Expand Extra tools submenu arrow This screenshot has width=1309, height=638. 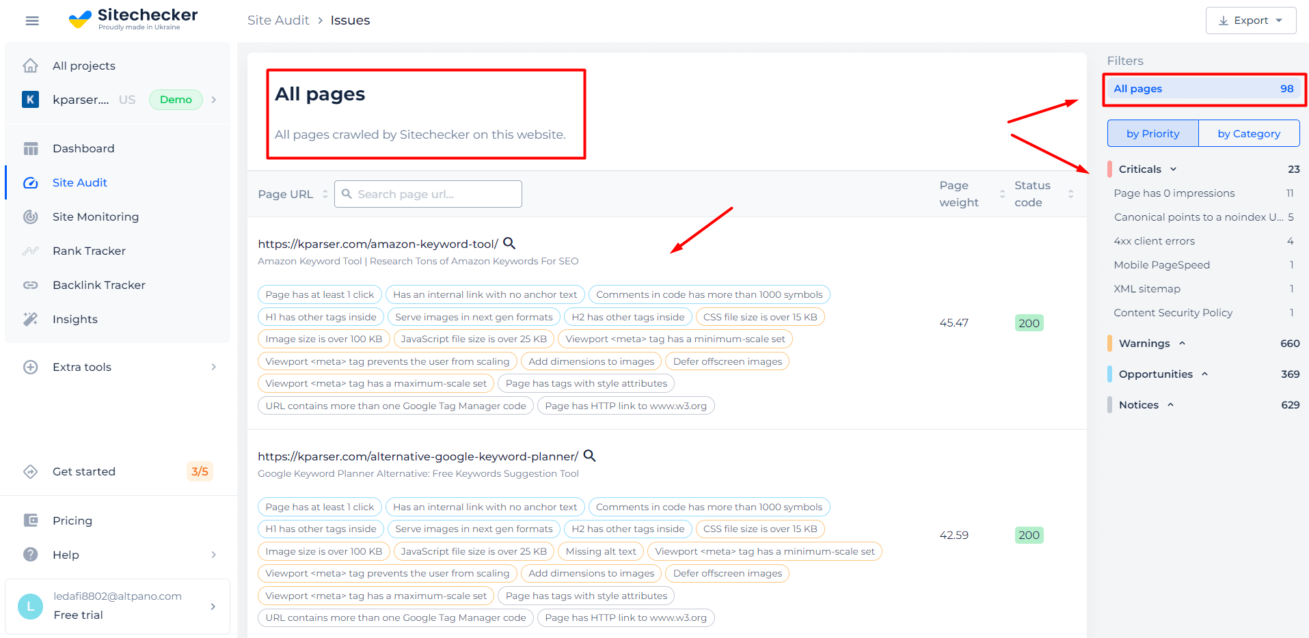214,367
